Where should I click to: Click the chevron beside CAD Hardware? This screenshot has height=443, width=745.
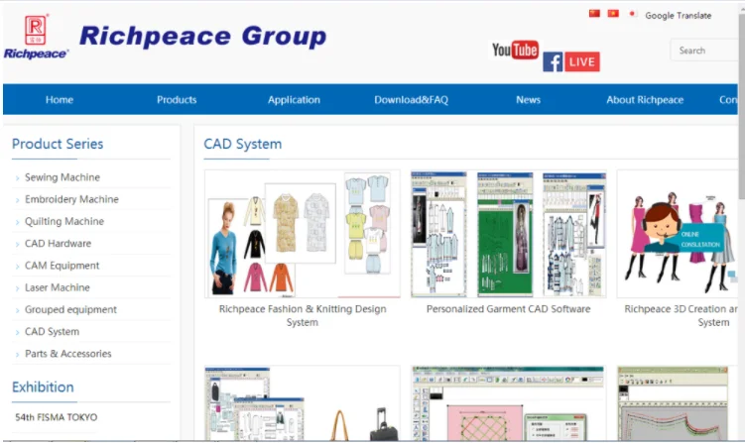point(17,245)
